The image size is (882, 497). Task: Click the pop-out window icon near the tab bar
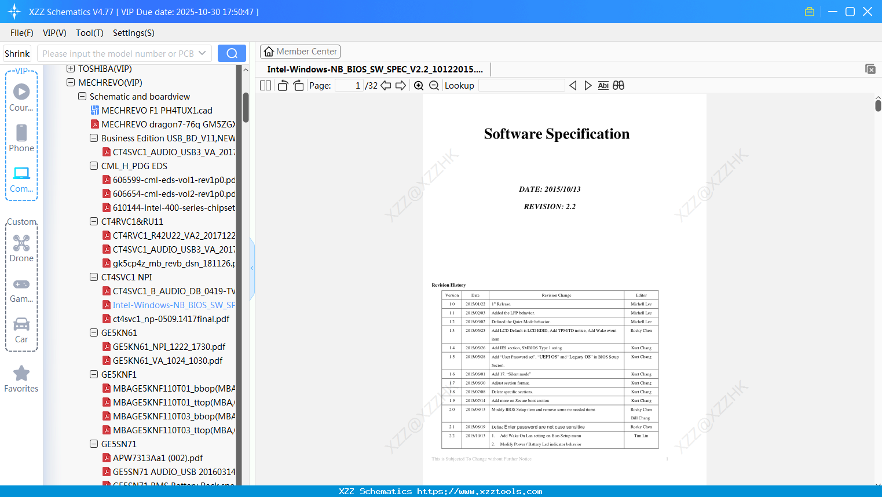870,69
